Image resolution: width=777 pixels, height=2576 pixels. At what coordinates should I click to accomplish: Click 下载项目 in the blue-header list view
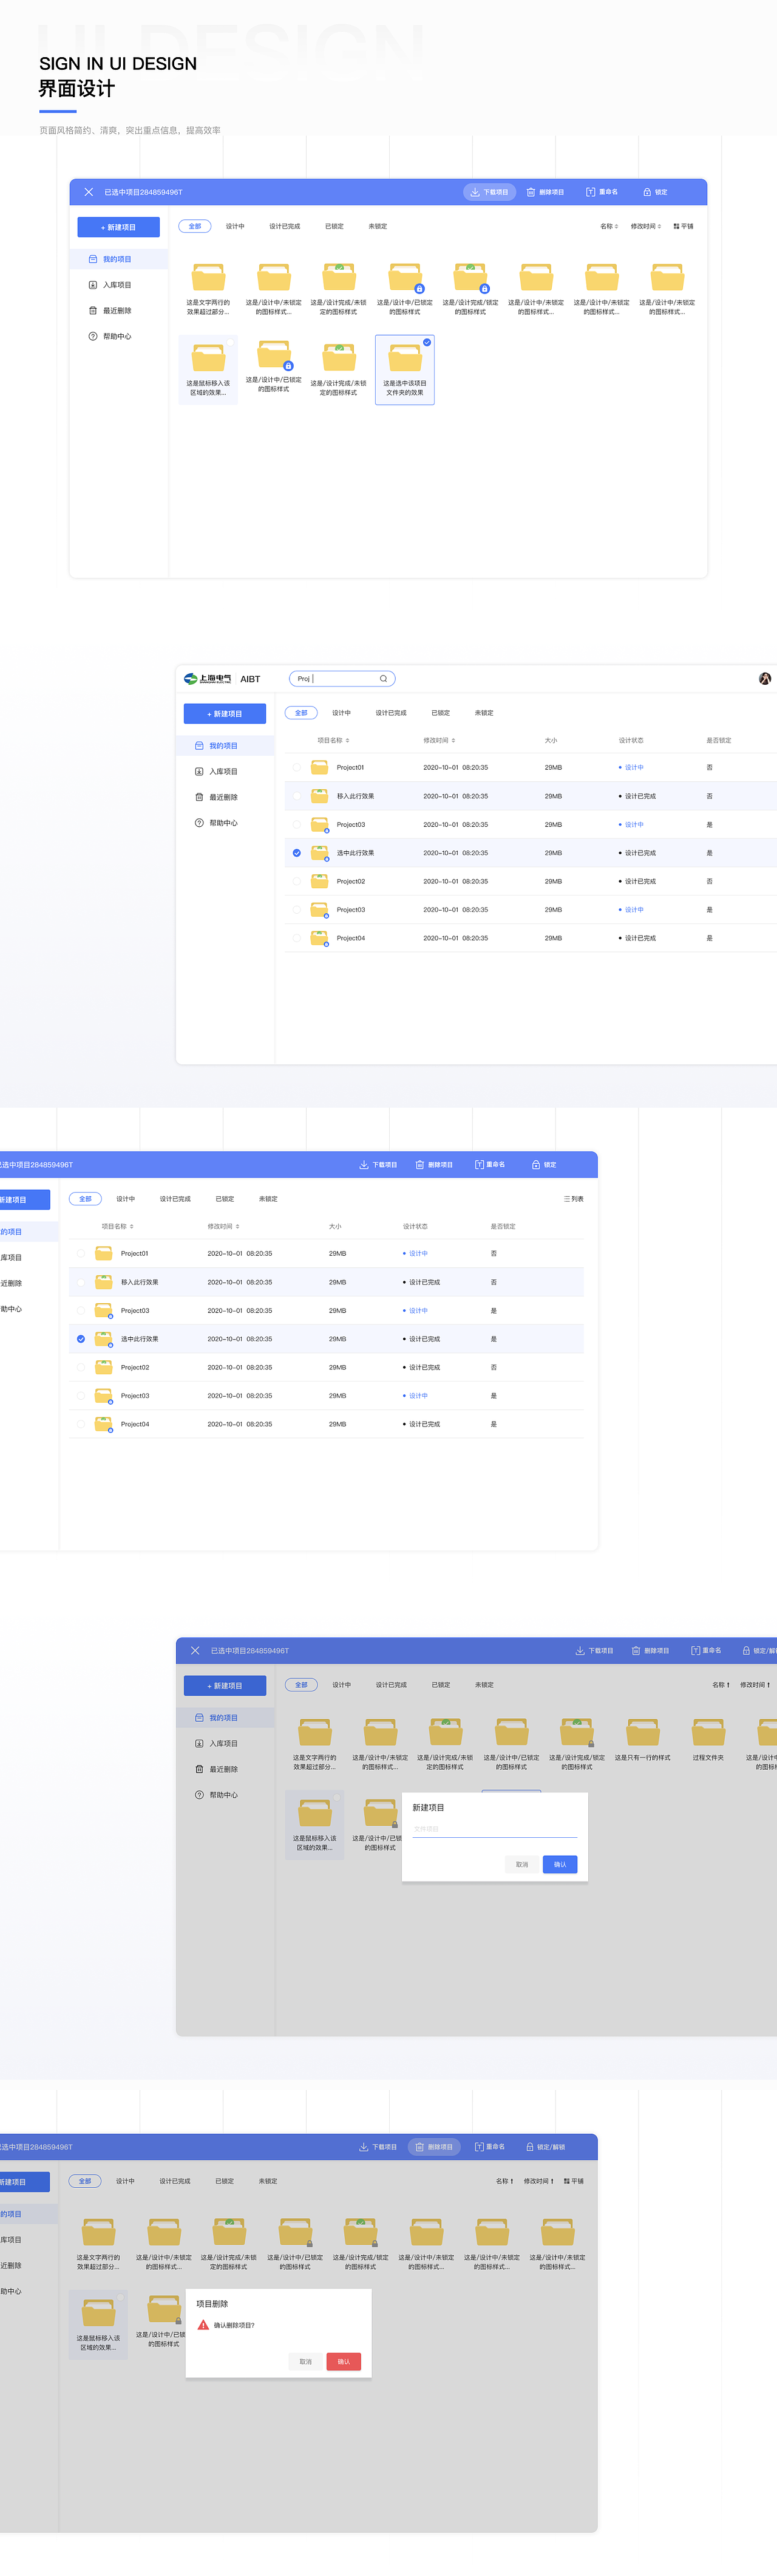click(x=379, y=1165)
